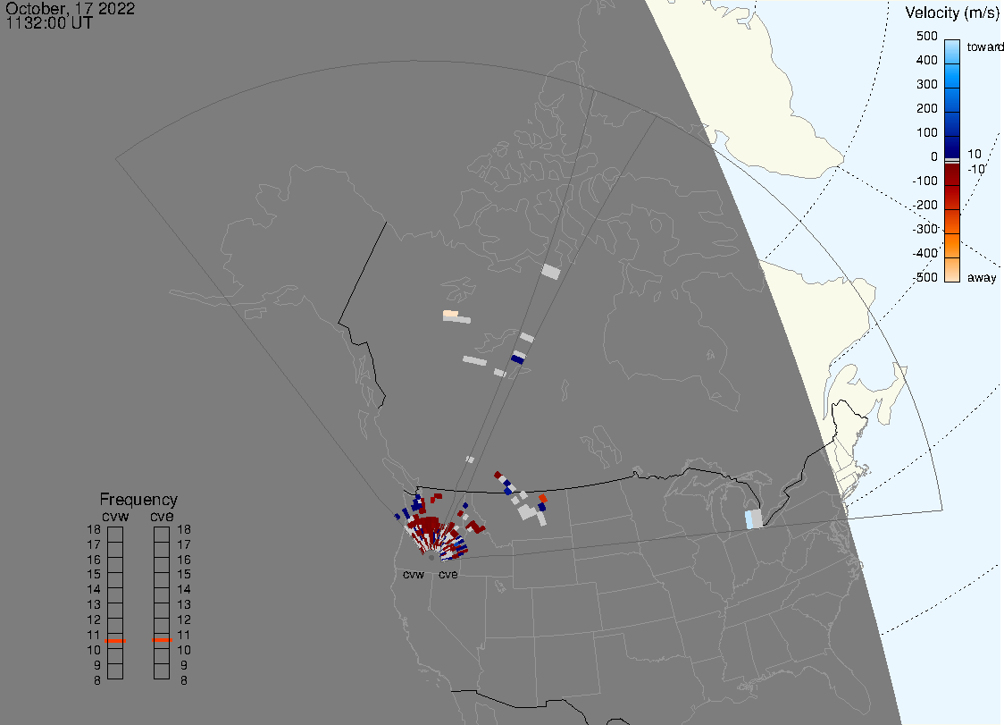Pick the dark red 0 to -100 segment
1004x725 pixels.
pos(952,174)
